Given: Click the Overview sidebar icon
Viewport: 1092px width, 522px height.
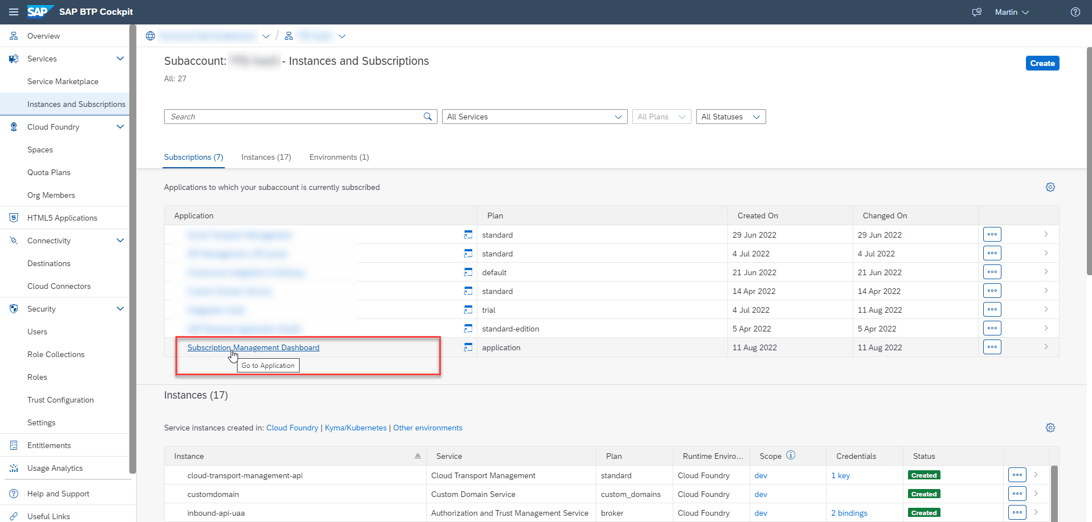Looking at the screenshot, I should click(x=14, y=36).
